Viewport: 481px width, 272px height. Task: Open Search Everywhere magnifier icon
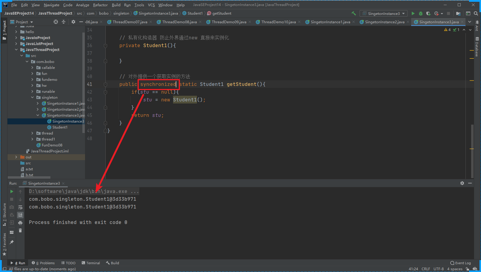(x=476, y=13)
